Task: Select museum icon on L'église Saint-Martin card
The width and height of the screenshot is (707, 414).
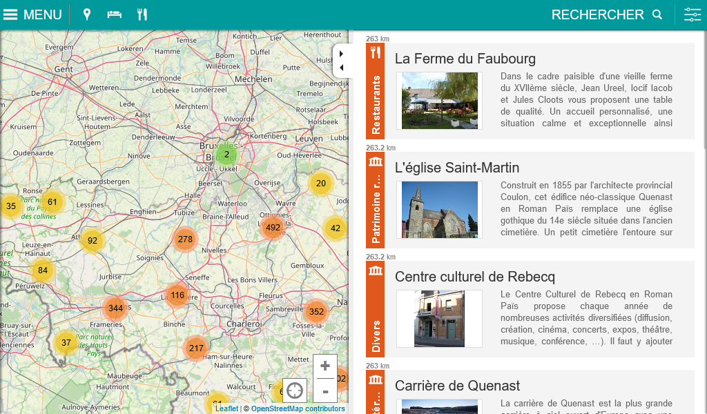Action: pyautogui.click(x=375, y=161)
